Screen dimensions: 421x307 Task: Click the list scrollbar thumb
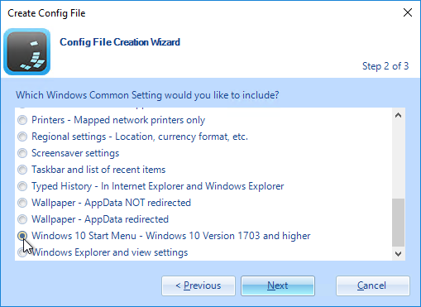pyautogui.click(x=398, y=223)
